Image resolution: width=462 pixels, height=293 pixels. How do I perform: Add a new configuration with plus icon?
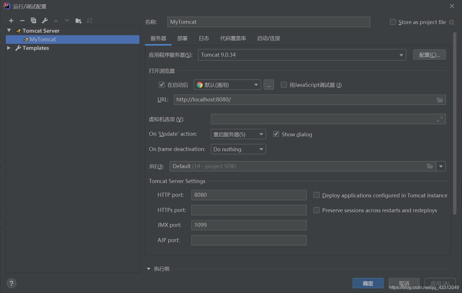pyautogui.click(x=11, y=21)
